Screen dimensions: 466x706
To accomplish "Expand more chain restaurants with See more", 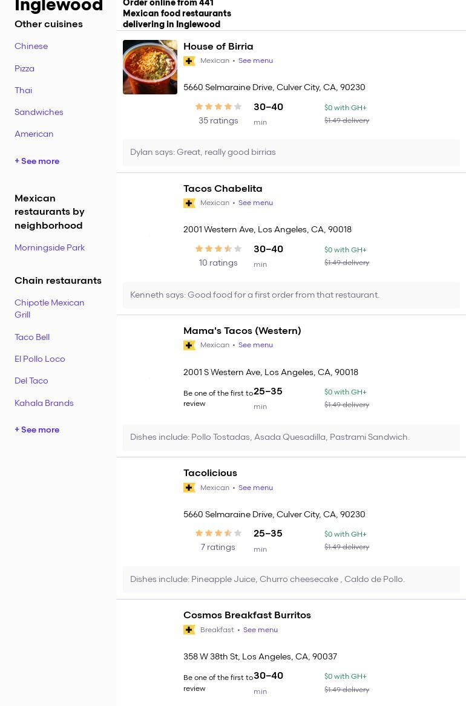I will [x=37, y=430].
